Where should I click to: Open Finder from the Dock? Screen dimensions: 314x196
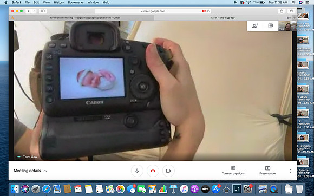coord(15,189)
